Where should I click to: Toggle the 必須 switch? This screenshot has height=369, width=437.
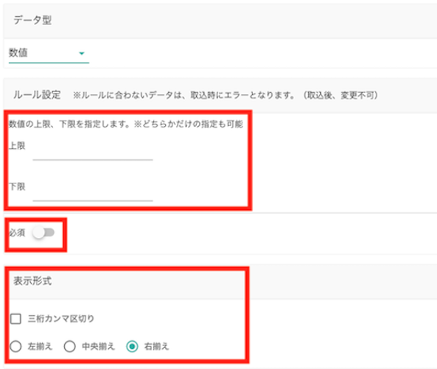(43, 232)
